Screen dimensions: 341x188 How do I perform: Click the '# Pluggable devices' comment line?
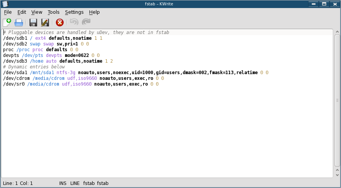pos(86,32)
